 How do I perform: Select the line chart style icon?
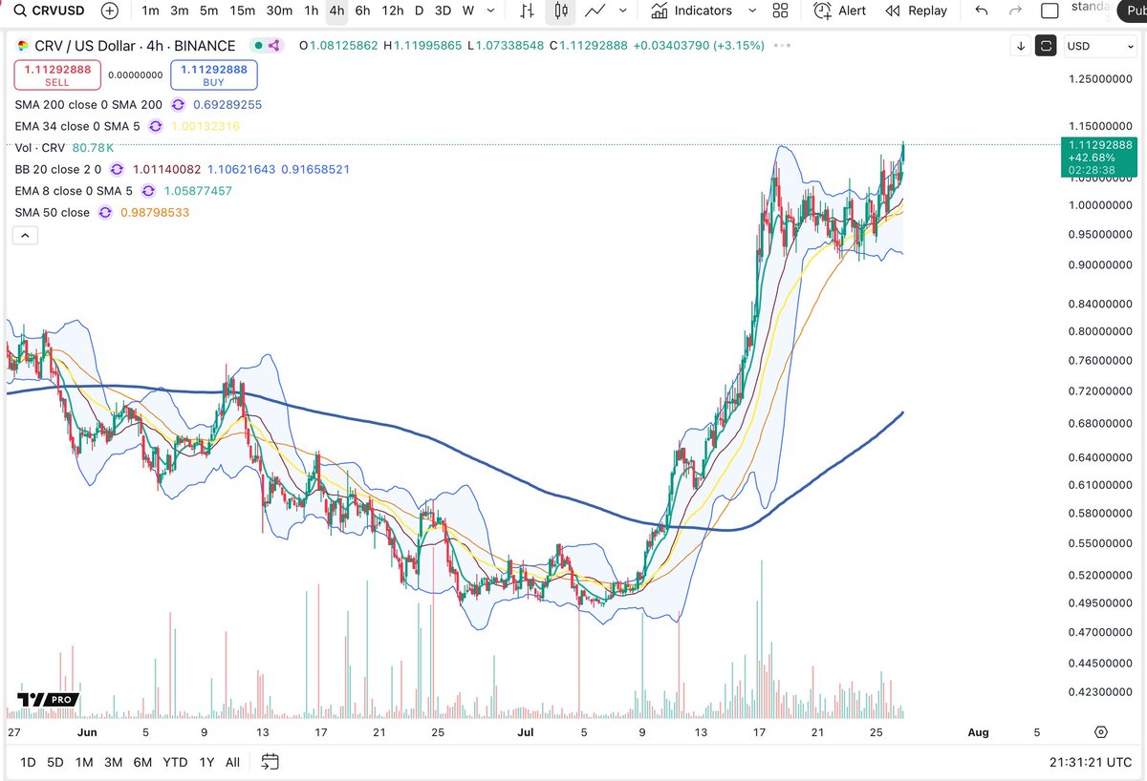click(595, 11)
